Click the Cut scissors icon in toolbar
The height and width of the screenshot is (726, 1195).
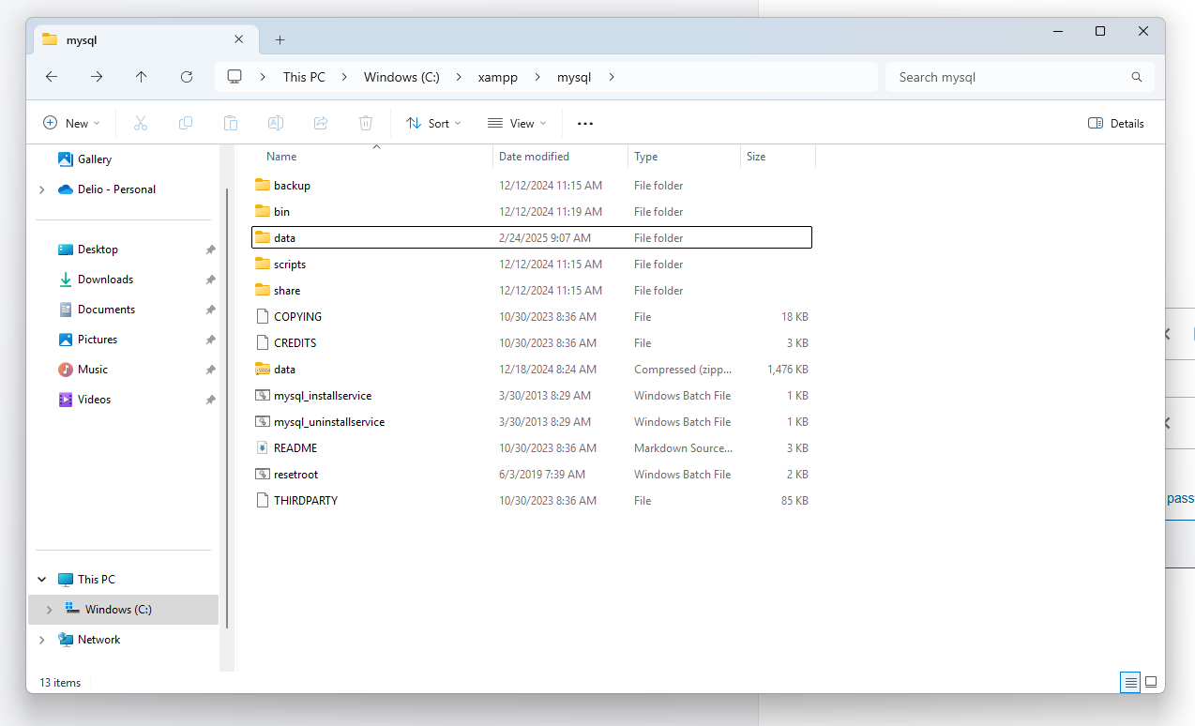[141, 123]
